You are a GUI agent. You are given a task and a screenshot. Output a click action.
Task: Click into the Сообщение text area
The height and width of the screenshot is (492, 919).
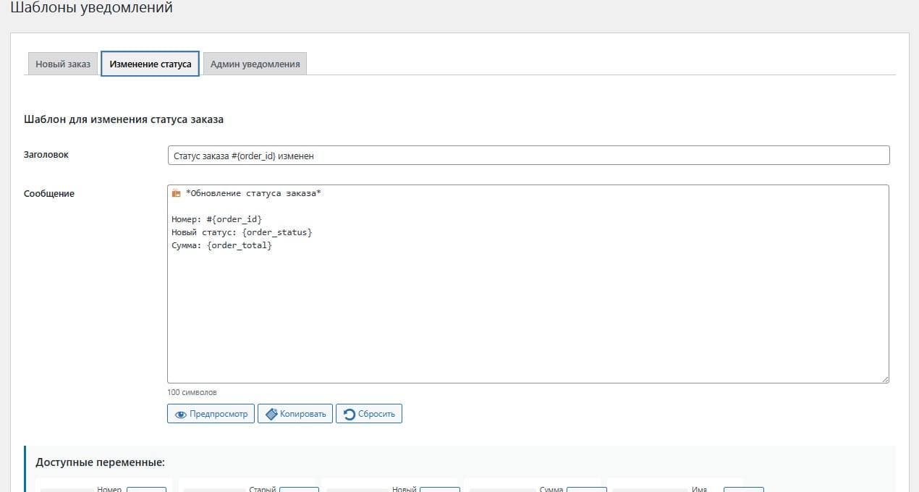tap(528, 311)
